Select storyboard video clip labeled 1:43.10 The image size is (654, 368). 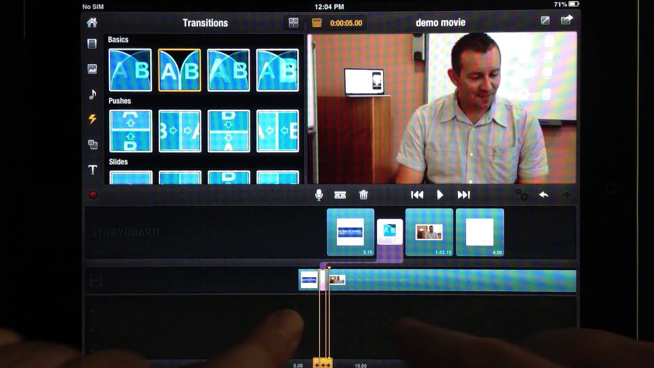click(429, 232)
